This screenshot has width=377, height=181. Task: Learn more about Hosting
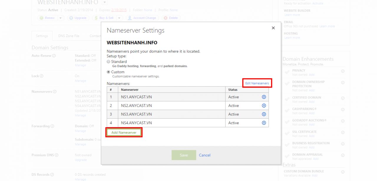point(292,38)
